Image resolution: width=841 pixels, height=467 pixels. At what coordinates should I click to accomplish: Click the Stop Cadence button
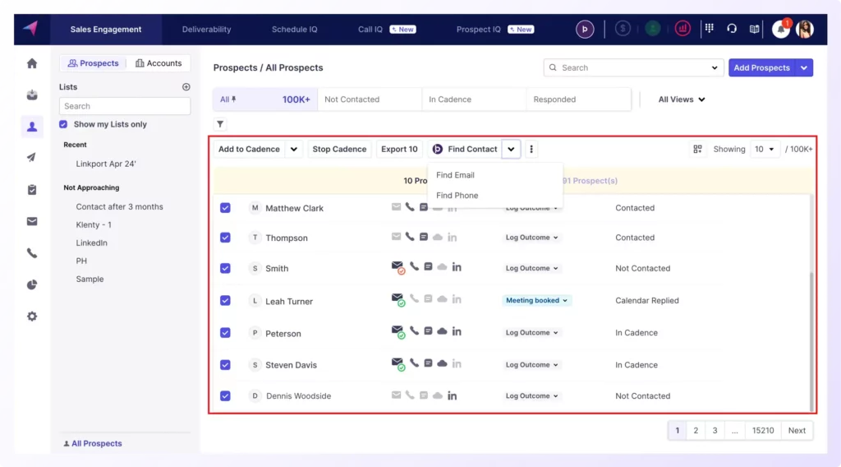(339, 149)
